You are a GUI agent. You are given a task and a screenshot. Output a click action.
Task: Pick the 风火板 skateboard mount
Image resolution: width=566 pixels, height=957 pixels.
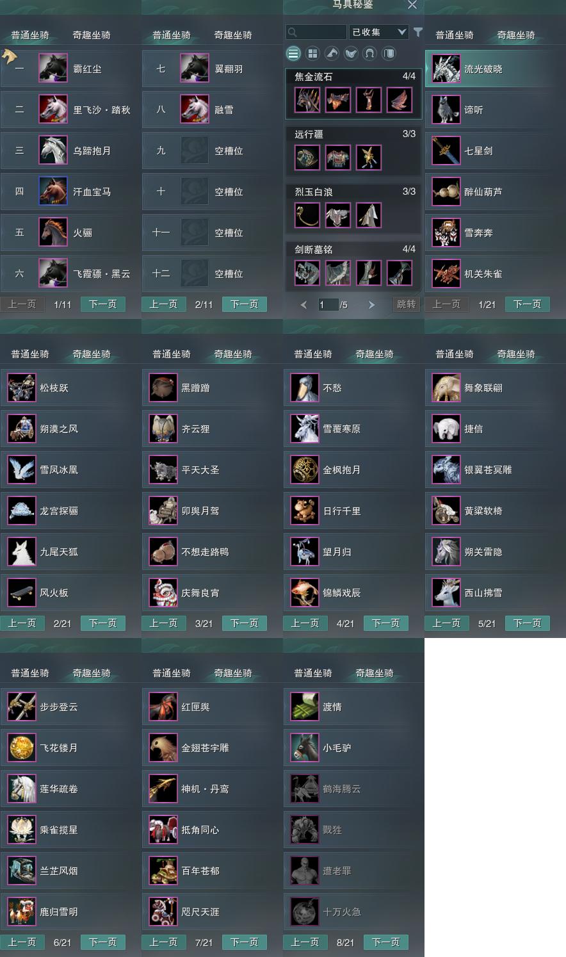coord(70,593)
